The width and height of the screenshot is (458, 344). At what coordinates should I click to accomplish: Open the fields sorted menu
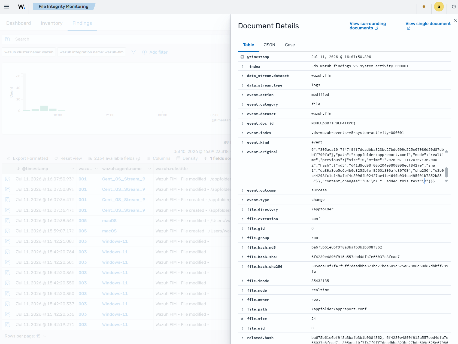click(217, 158)
